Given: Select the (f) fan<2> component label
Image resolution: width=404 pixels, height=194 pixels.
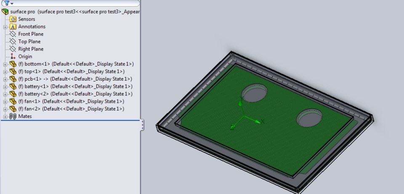Looking at the screenshot, I should coord(71,109).
